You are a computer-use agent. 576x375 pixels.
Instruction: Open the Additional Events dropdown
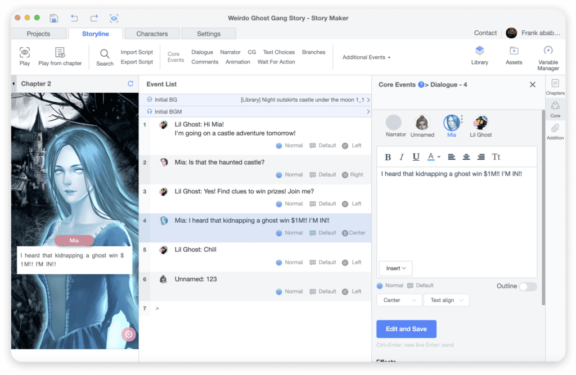click(x=366, y=57)
